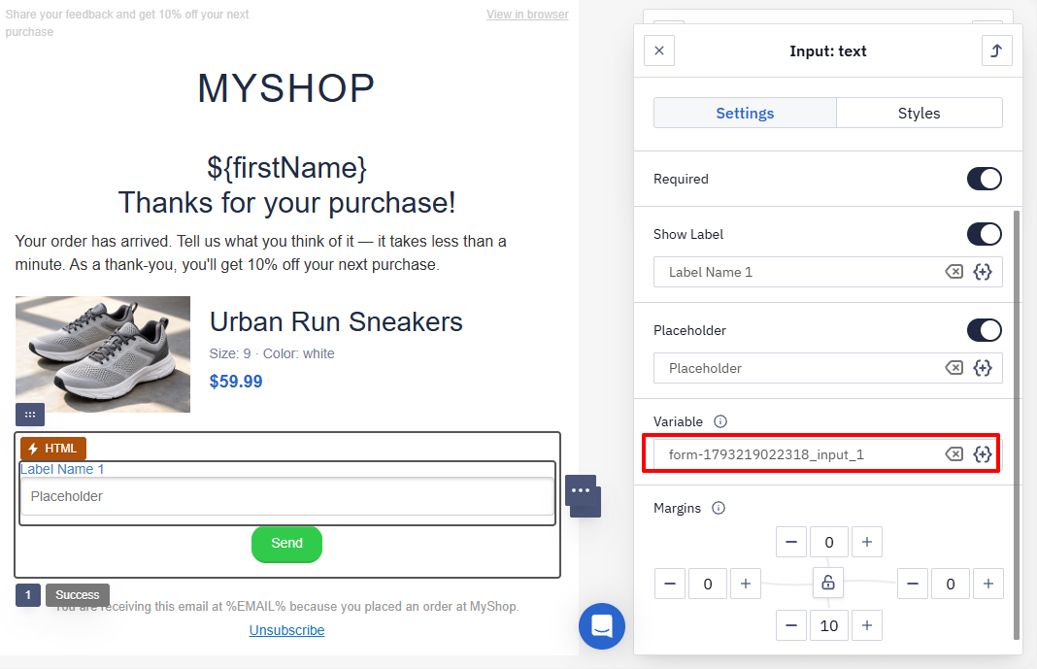This screenshot has width=1037, height=669.
Task: Click the $59.99 price text
Action: coord(236,382)
